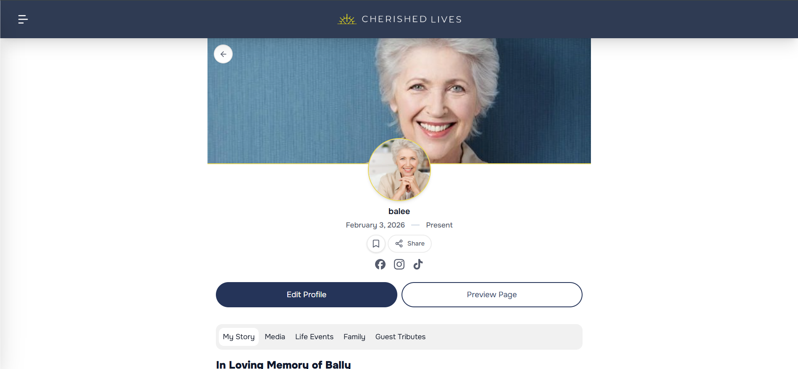Image resolution: width=798 pixels, height=369 pixels.
Task: Open the Facebook social link
Action: 380,264
